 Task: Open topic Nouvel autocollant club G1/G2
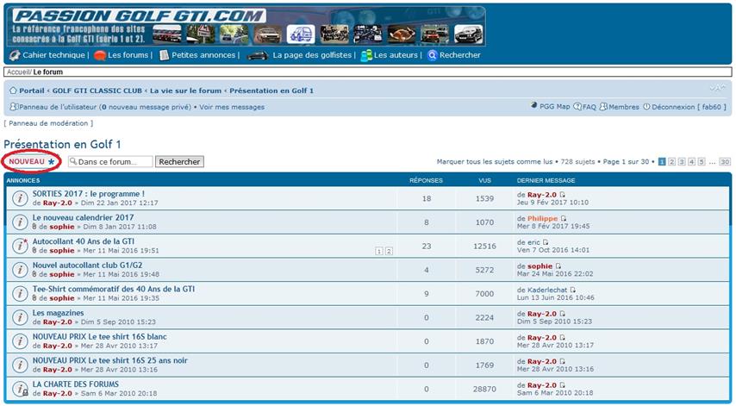coord(87,265)
